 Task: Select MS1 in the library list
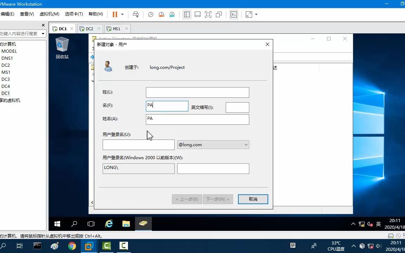pos(6,72)
